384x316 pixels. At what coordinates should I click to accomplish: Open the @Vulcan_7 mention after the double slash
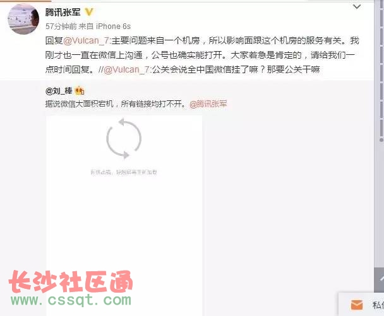(126, 70)
